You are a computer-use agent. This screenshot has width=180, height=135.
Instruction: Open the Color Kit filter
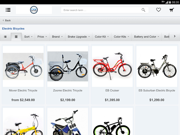coord(102,37)
